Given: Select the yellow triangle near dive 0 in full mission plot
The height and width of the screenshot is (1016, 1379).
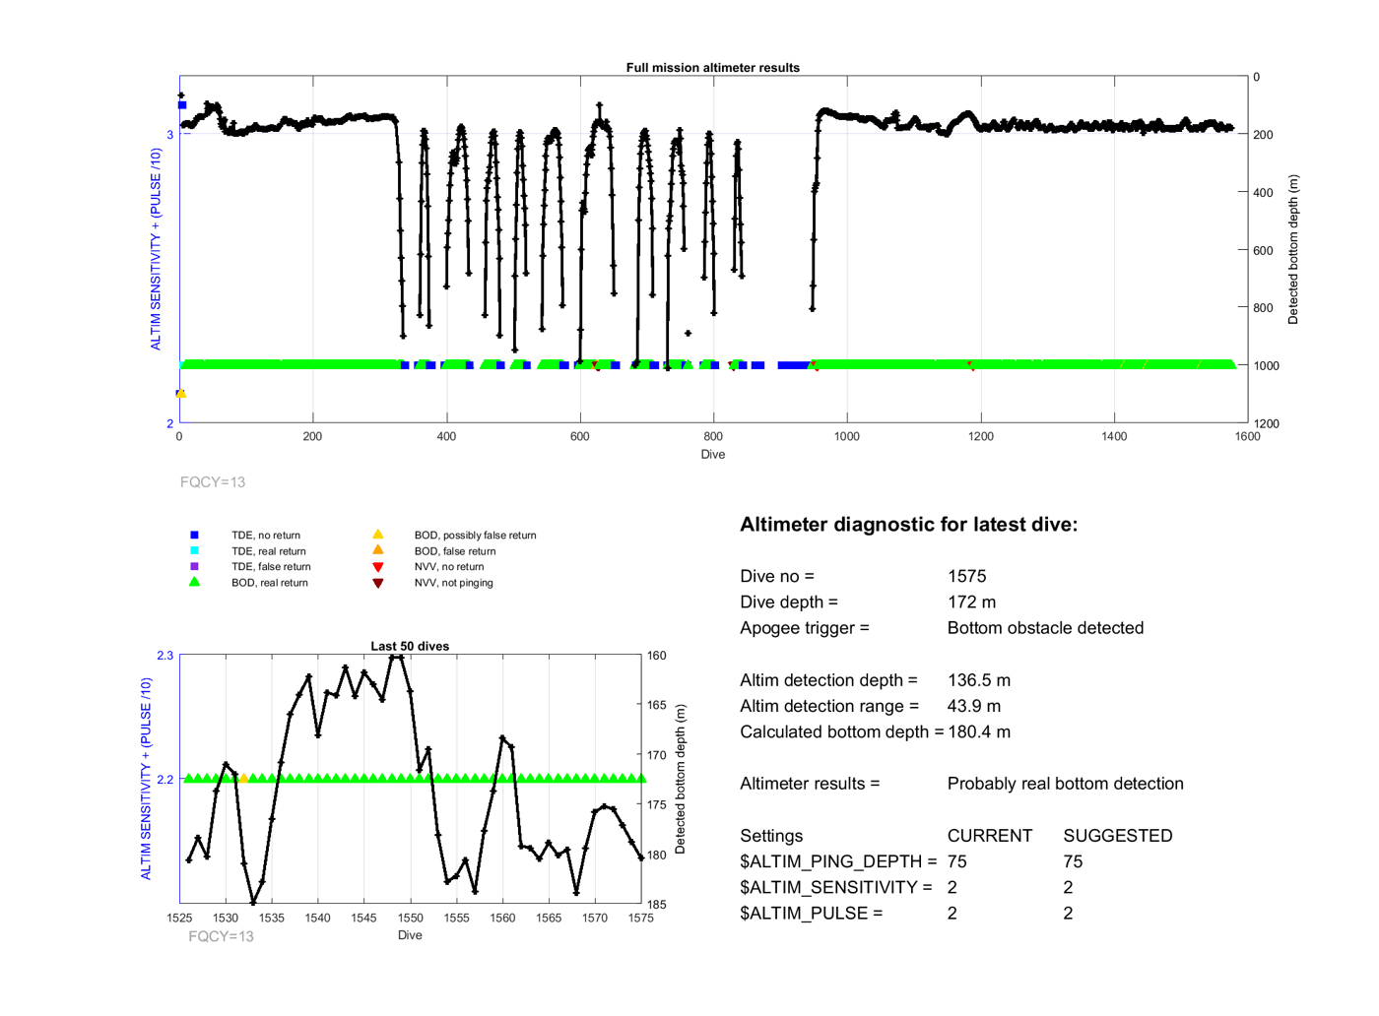Looking at the screenshot, I should [181, 394].
